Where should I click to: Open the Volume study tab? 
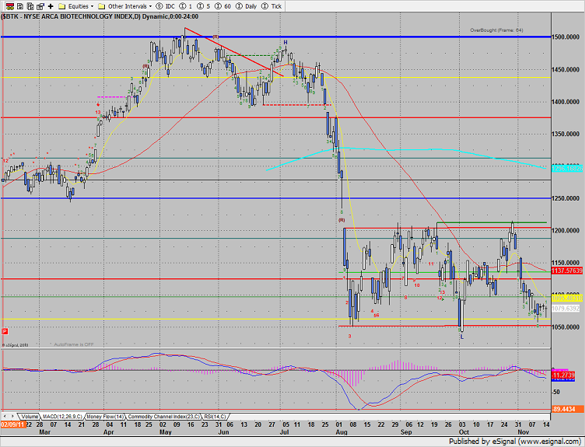(29, 417)
